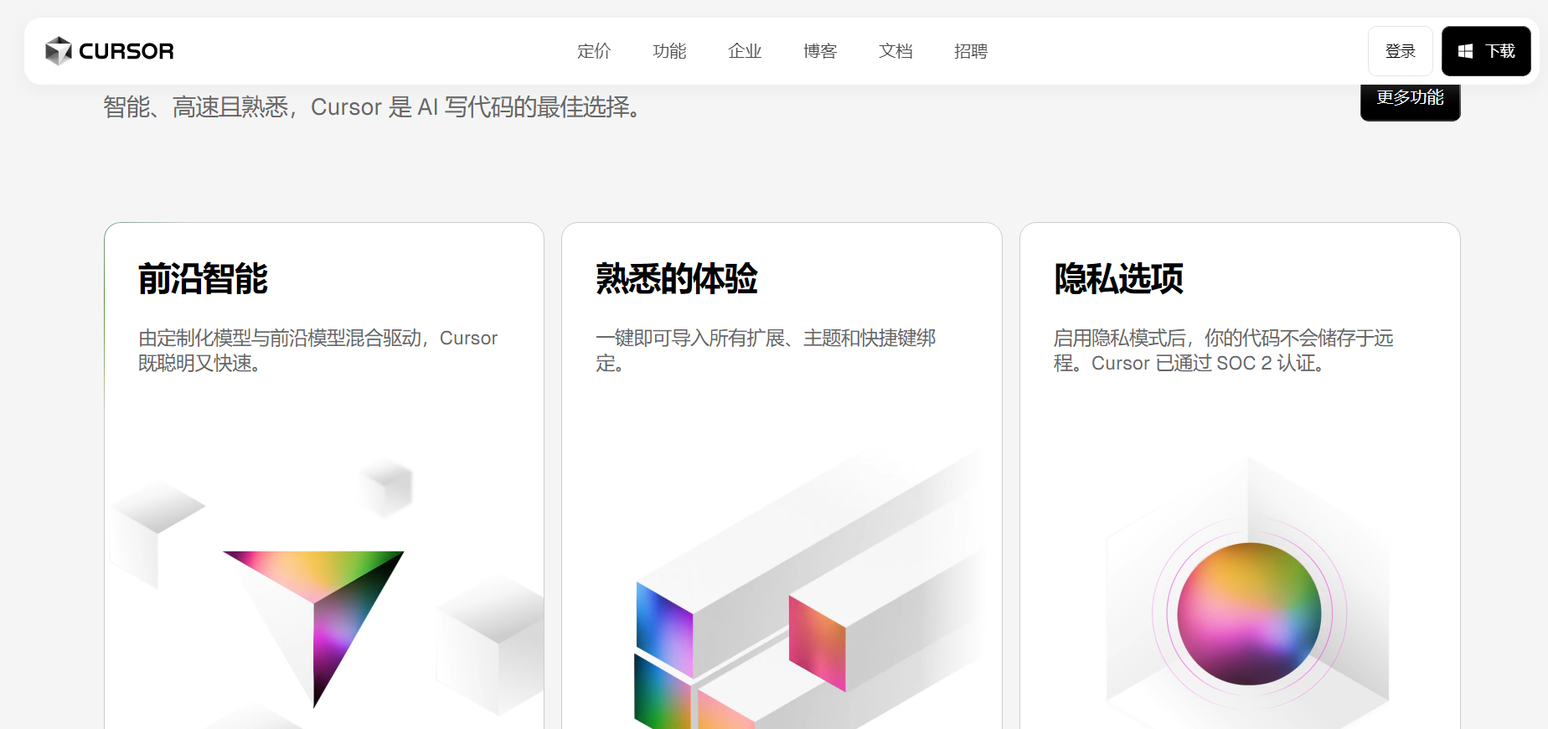The height and width of the screenshot is (729, 1548).
Task: Open the 定价 pricing page
Action: point(594,51)
